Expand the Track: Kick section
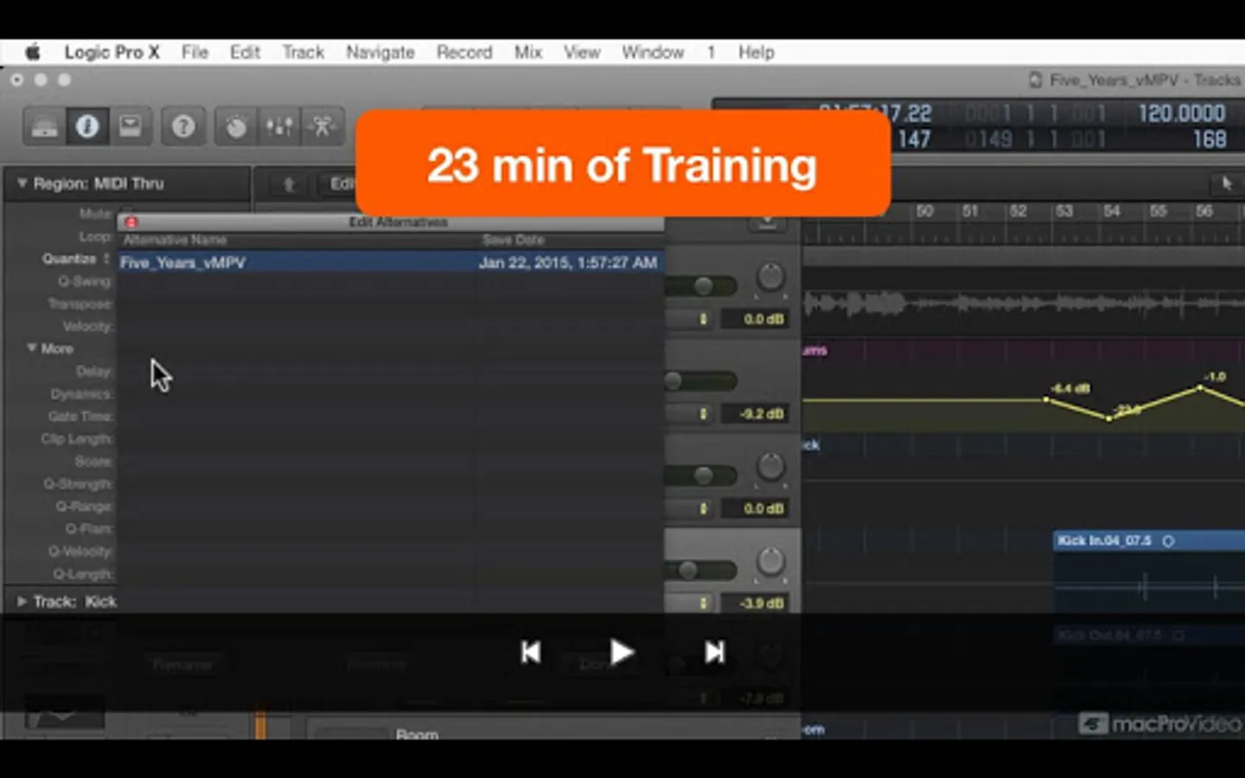The width and height of the screenshot is (1245, 778). [22, 602]
